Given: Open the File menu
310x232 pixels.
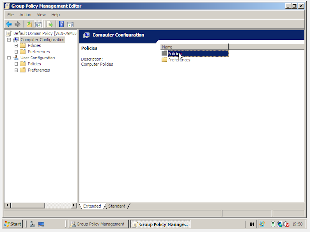Looking at the screenshot, I should click(x=10, y=15).
